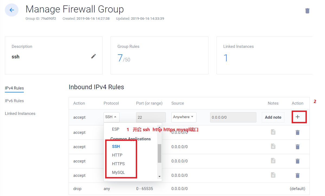
Task: Click the Group ID 79a090f2 text
Action: click(41, 19)
